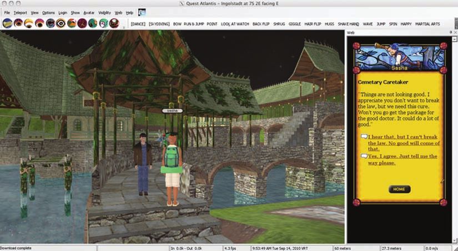Select the SHAKE HAND gesture
This screenshot has width=458, height=251.
348,24
